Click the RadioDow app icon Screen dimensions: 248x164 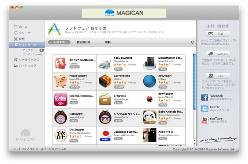point(61,117)
